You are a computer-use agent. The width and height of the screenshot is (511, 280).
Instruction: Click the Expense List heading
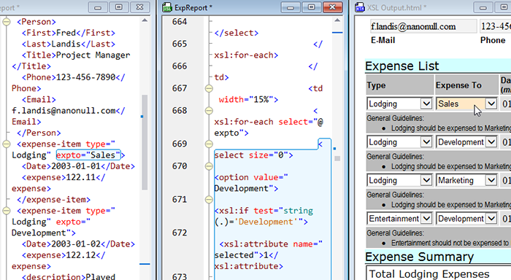(401, 66)
